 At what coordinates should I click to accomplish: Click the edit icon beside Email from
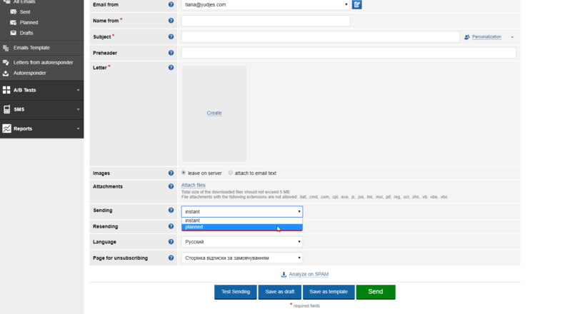[356, 5]
